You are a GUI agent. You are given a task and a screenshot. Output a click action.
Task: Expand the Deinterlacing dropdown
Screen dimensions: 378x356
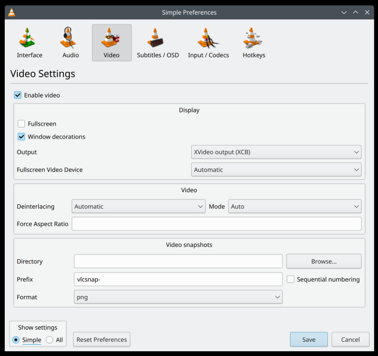[x=138, y=206]
